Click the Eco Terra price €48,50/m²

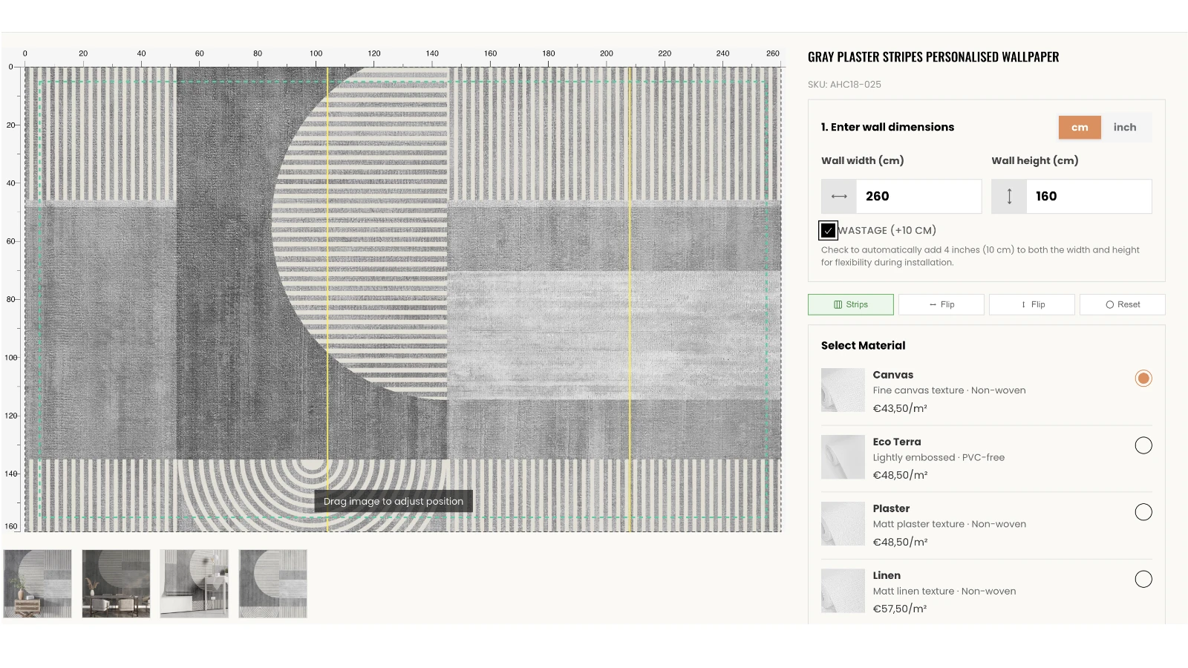pos(900,476)
